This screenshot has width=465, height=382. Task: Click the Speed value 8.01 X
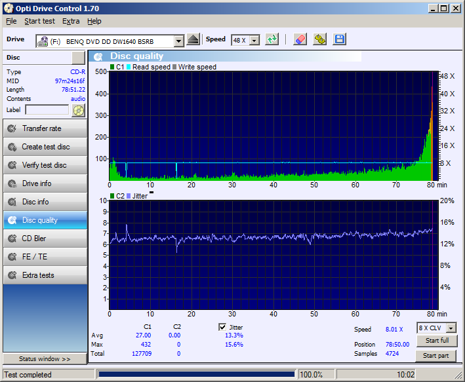click(394, 329)
